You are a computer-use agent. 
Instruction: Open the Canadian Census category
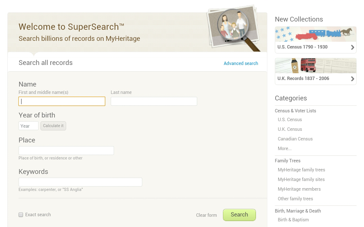click(295, 139)
